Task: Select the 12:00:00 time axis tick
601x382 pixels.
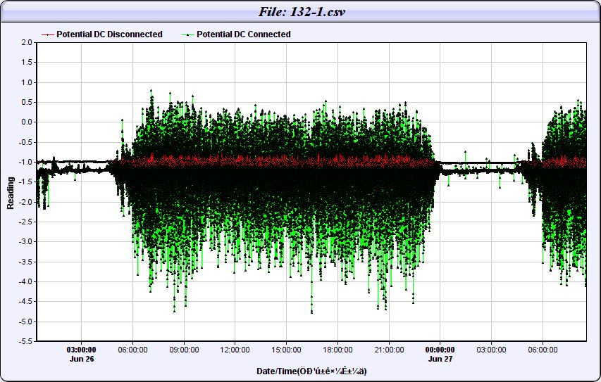Action: [x=235, y=350]
